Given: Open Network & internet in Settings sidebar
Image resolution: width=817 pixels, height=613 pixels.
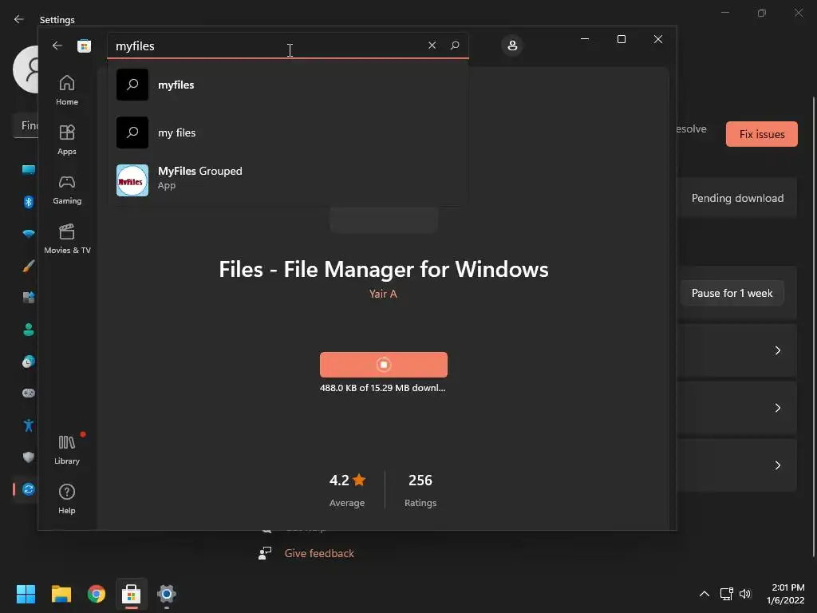Looking at the screenshot, I should click(29, 234).
